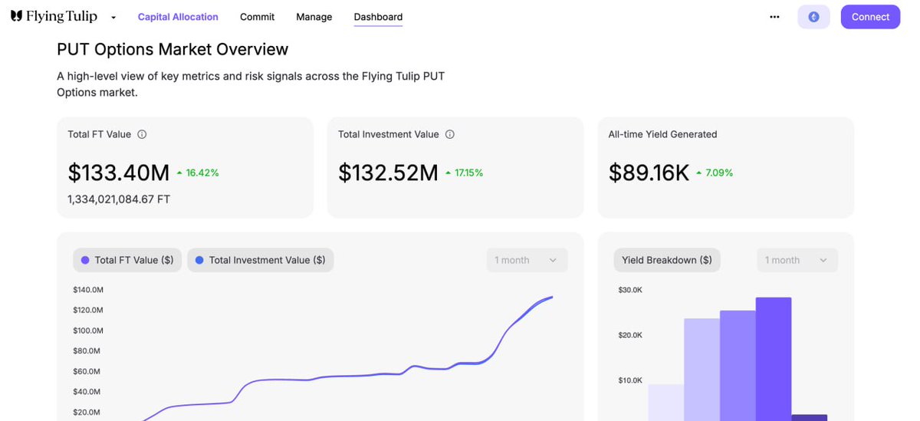Screen dimensions: 920x421
Task: Switch to the Manage tab
Action: (x=314, y=17)
